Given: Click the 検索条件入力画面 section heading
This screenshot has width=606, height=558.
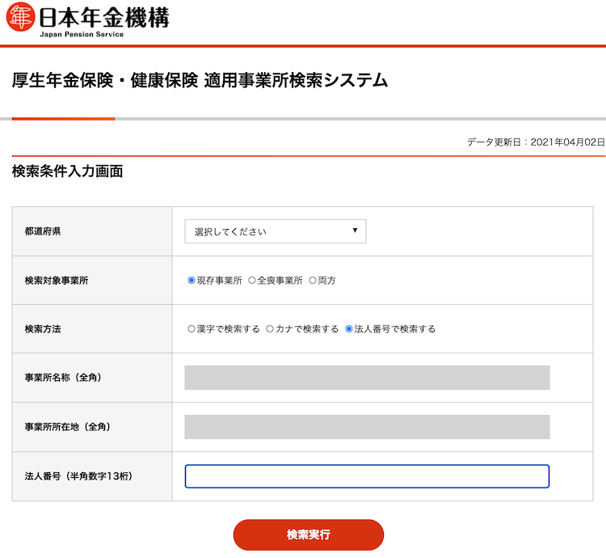Looking at the screenshot, I should click(x=68, y=171).
